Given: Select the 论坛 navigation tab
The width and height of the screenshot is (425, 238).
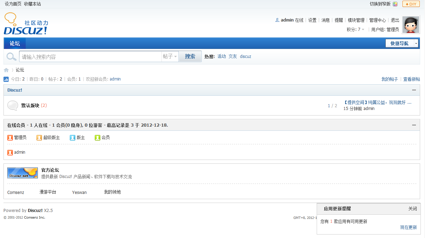Looking at the screenshot, I should [x=15, y=43].
